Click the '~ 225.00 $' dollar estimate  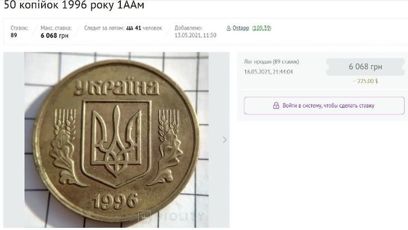pyautogui.click(x=365, y=81)
